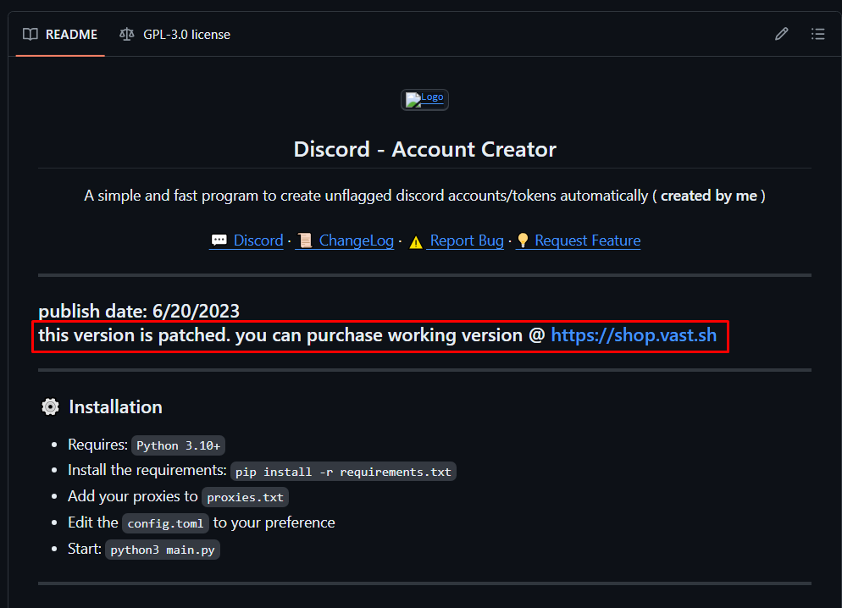This screenshot has width=842, height=608.
Task: Open the Report Bug link
Action: 467,240
